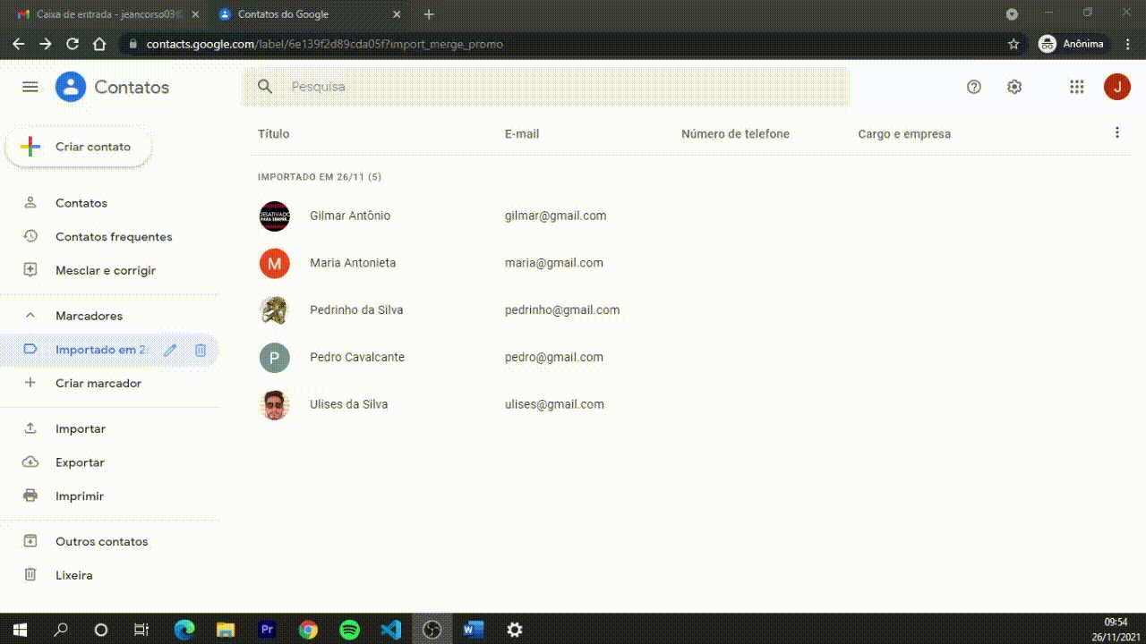Open the J account avatar
The height and width of the screenshot is (644, 1146).
pos(1117,87)
